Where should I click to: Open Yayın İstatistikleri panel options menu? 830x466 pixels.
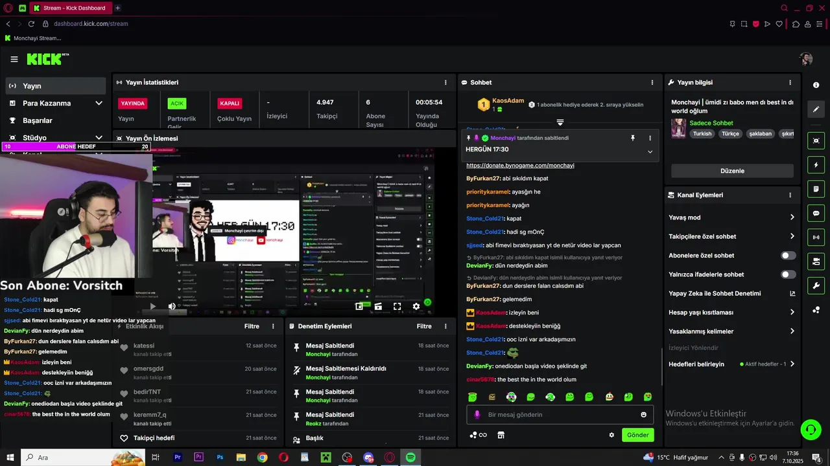[445, 82]
